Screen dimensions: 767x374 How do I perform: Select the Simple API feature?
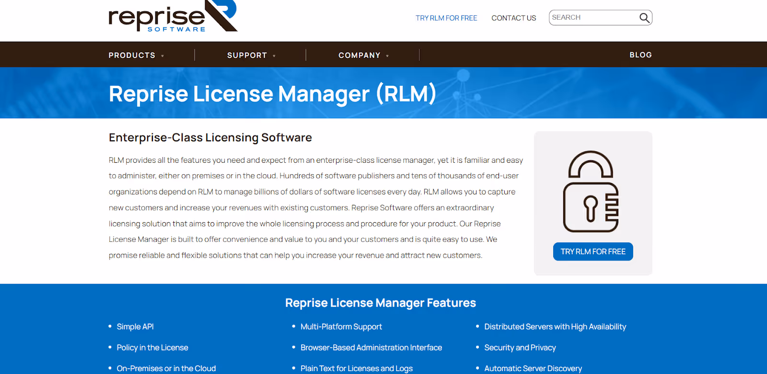[x=135, y=327]
